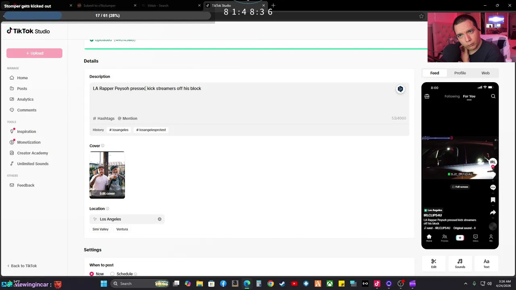
Task: Switch to Web preview tab
Action: [x=485, y=73]
